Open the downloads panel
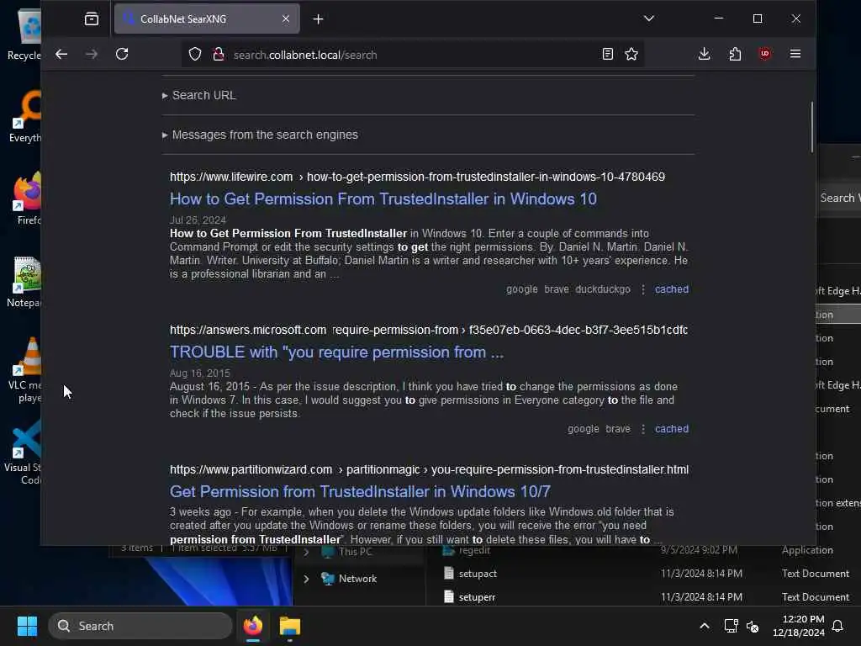Screen dimensions: 861x646 pyautogui.click(x=704, y=54)
